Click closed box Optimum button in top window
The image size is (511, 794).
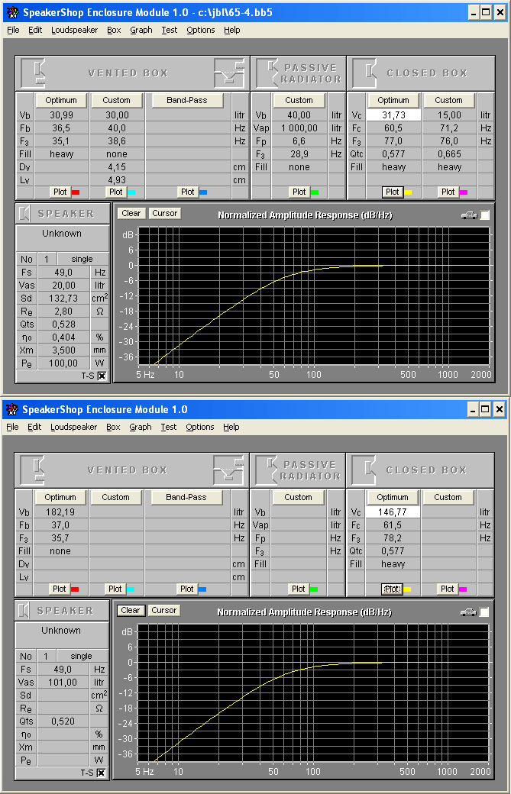point(393,100)
